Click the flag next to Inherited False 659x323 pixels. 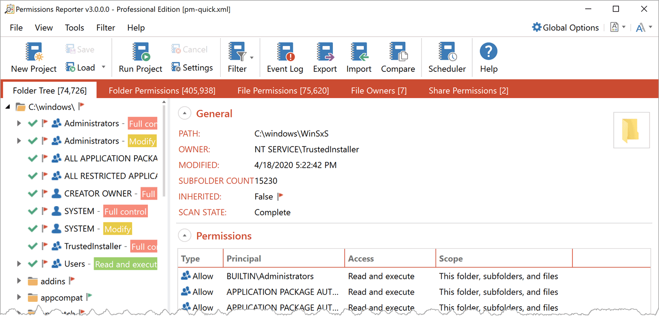(280, 196)
